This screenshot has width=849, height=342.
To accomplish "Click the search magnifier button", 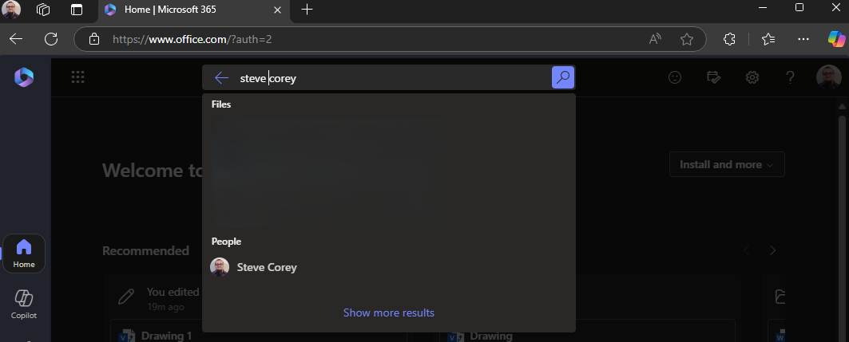I will tap(563, 77).
